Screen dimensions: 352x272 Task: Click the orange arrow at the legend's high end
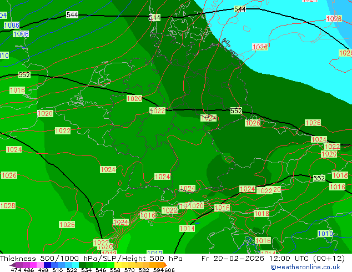165,265
